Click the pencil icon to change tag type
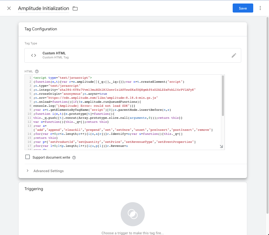 (234, 55)
